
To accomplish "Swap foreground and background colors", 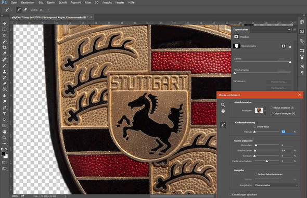I will point(6,149).
